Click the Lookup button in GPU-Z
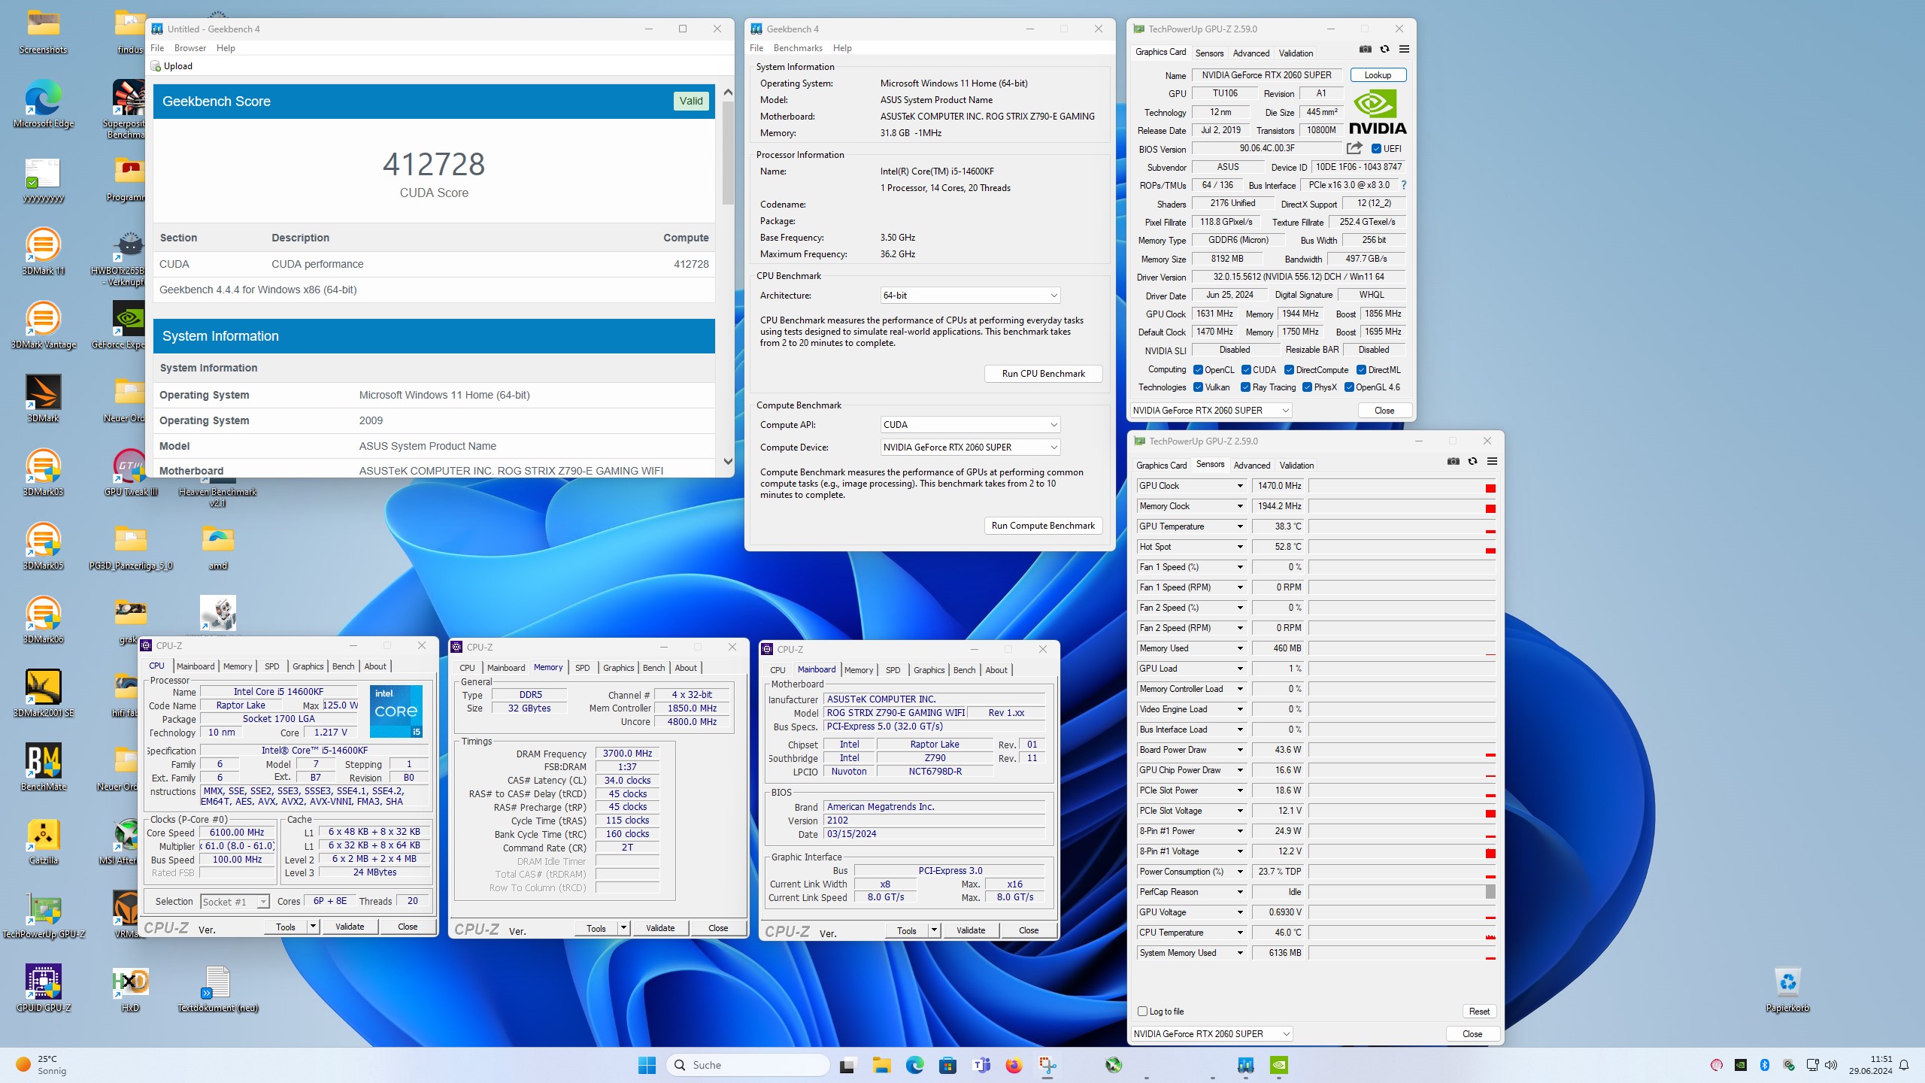 tap(1378, 75)
